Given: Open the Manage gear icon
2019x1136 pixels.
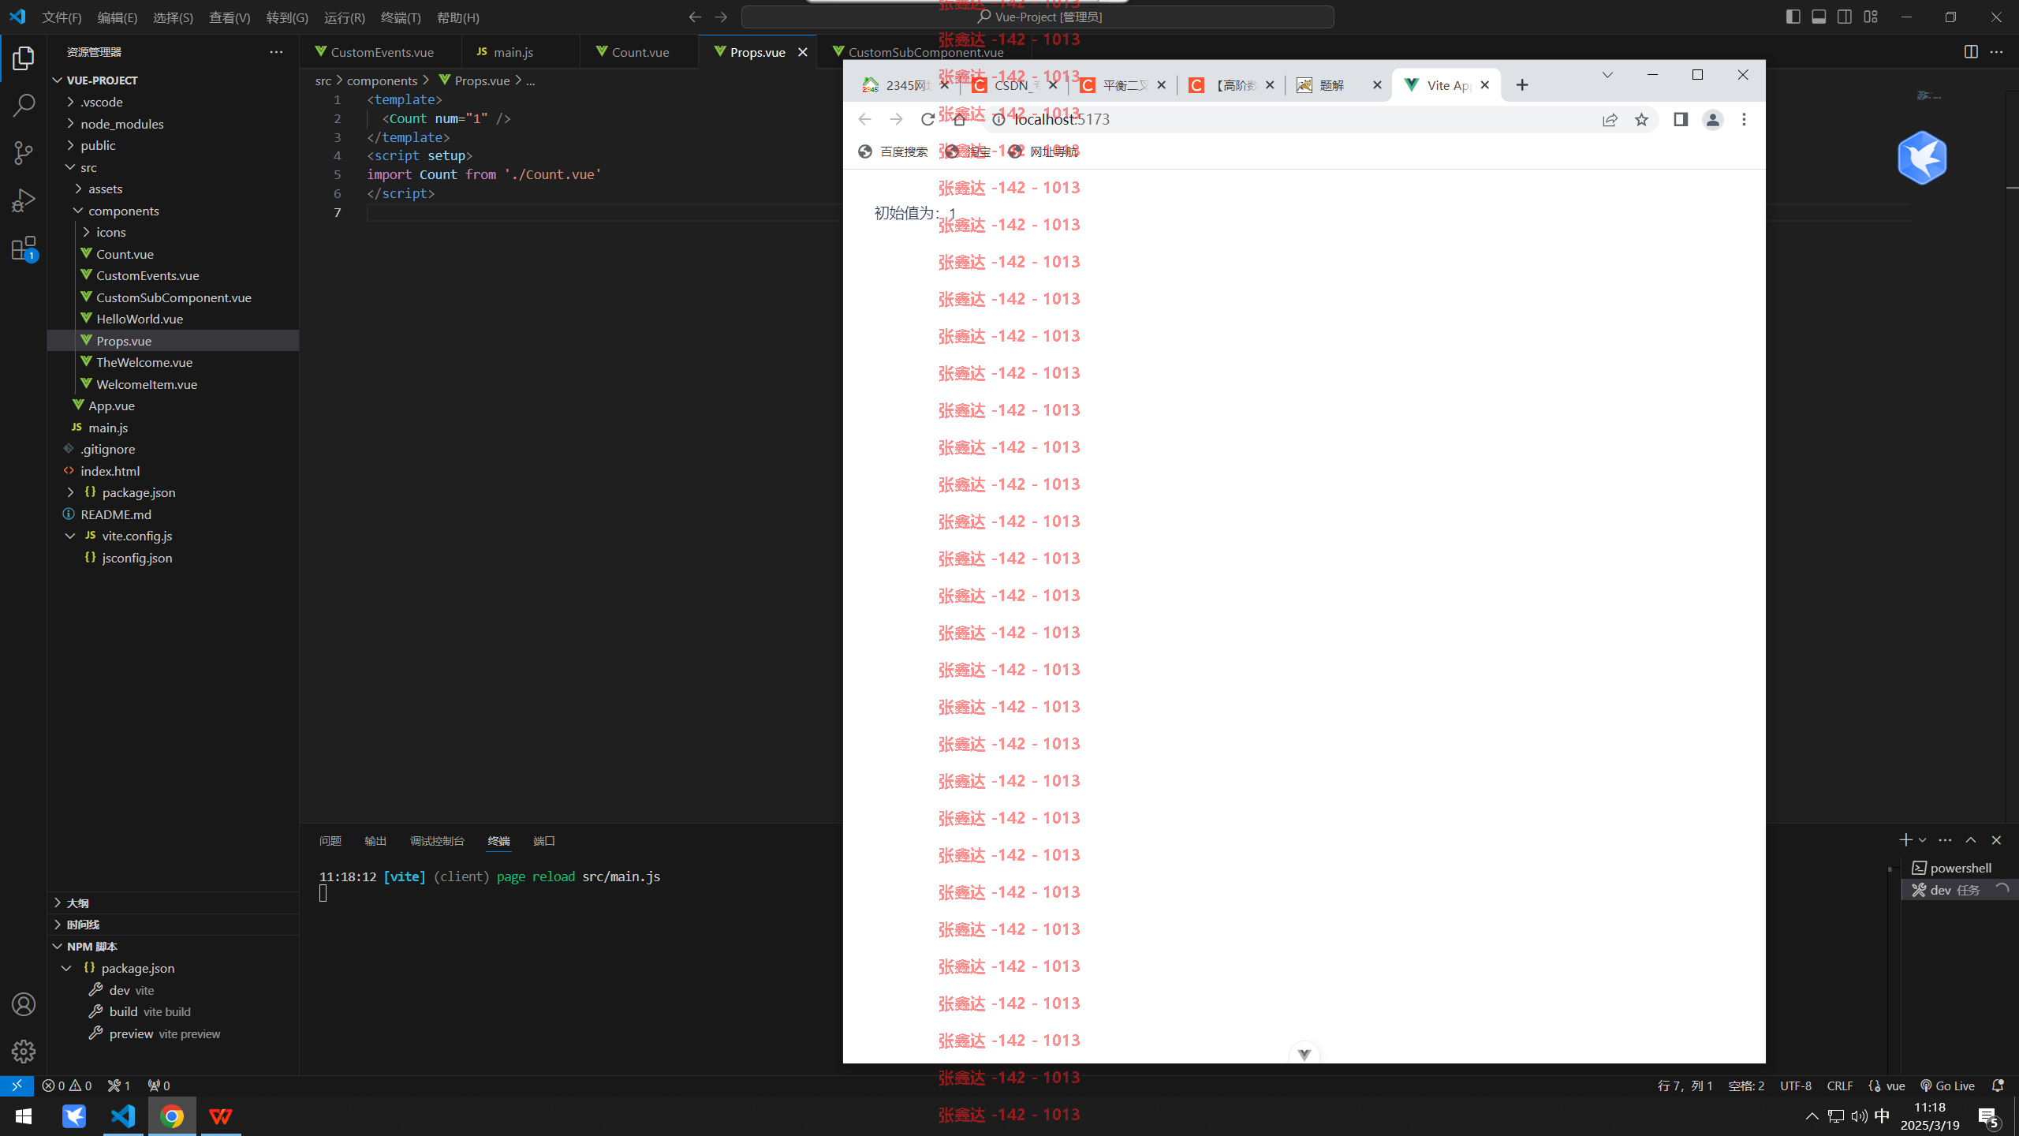Looking at the screenshot, I should tap(24, 1051).
